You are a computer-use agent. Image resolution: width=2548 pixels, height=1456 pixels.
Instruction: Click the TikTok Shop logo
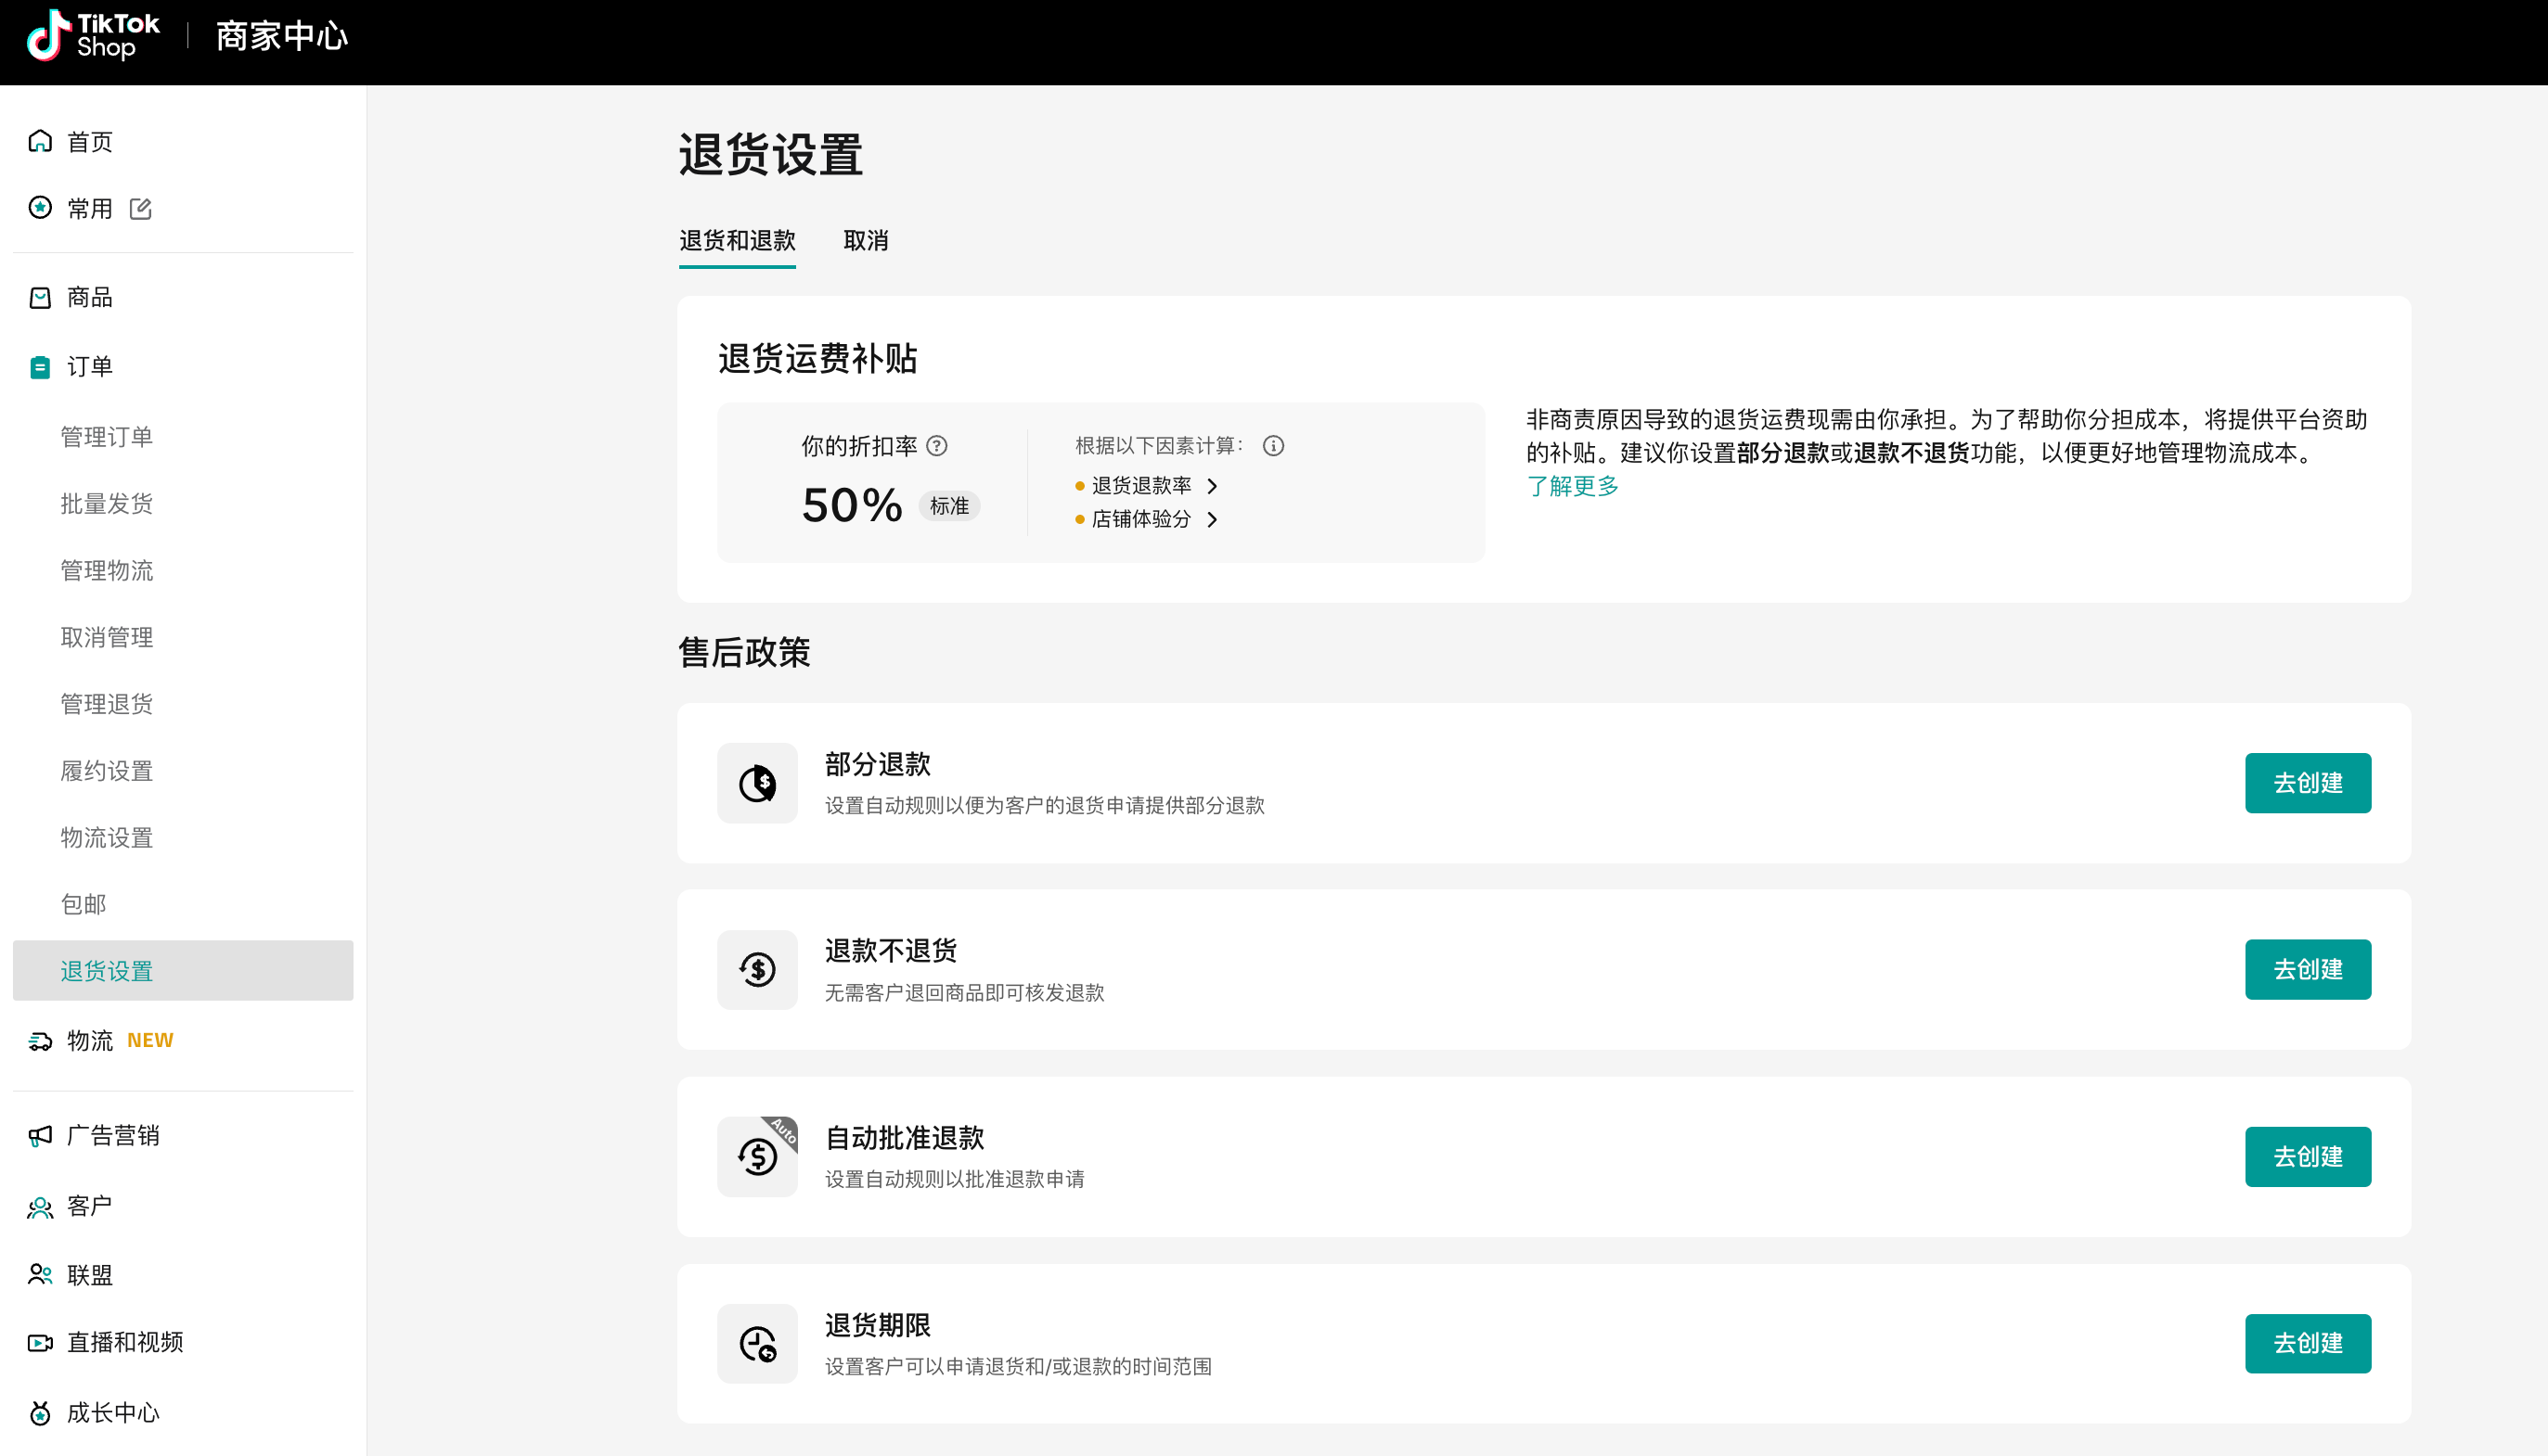(x=93, y=36)
